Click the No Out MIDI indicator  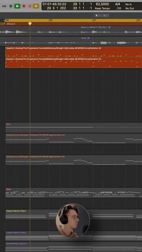(x=130, y=8)
